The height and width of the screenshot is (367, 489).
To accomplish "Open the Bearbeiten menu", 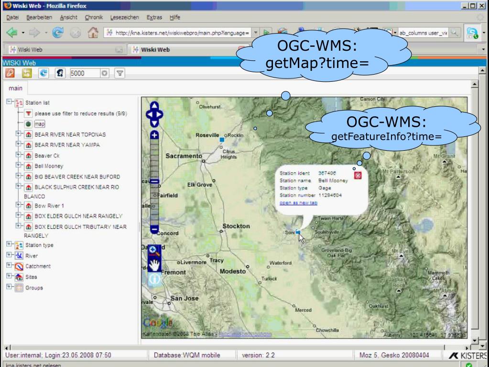I will pyautogui.click(x=39, y=17).
